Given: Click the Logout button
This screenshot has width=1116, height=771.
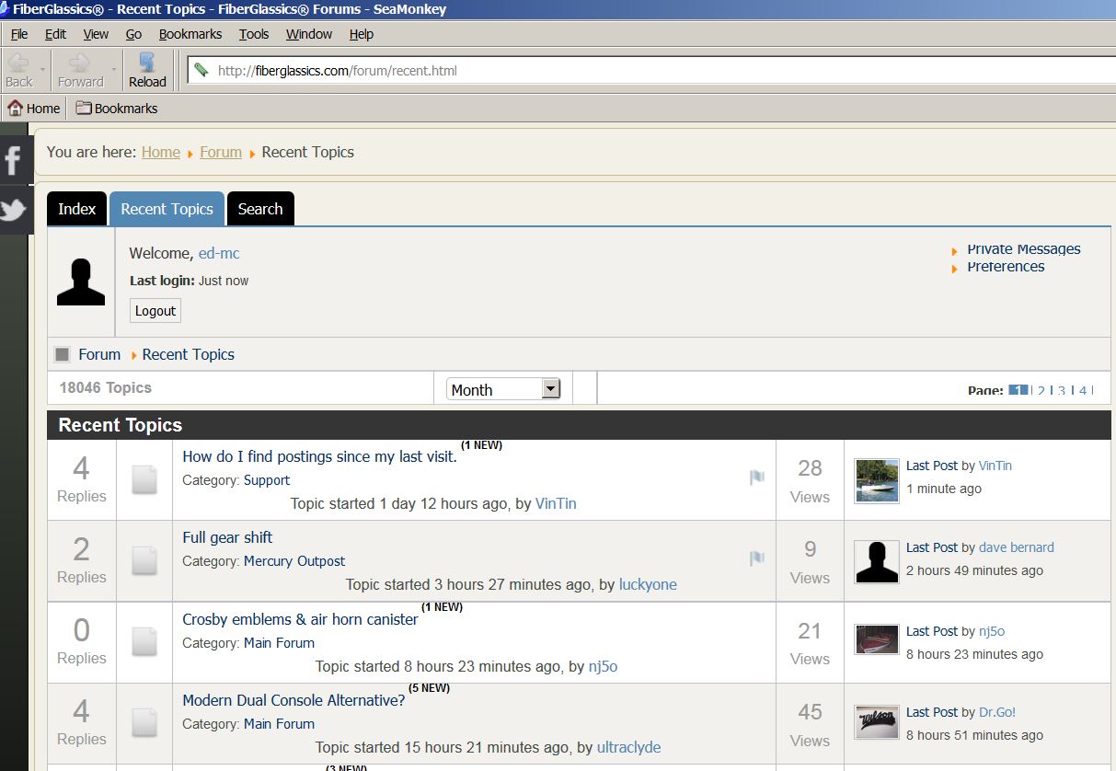Looking at the screenshot, I should coord(155,311).
